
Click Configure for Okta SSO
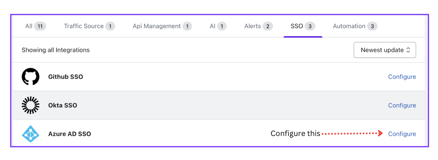coord(402,105)
